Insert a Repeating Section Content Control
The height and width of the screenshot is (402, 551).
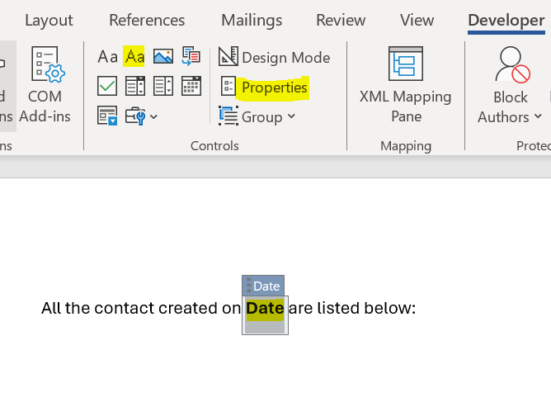click(x=107, y=116)
